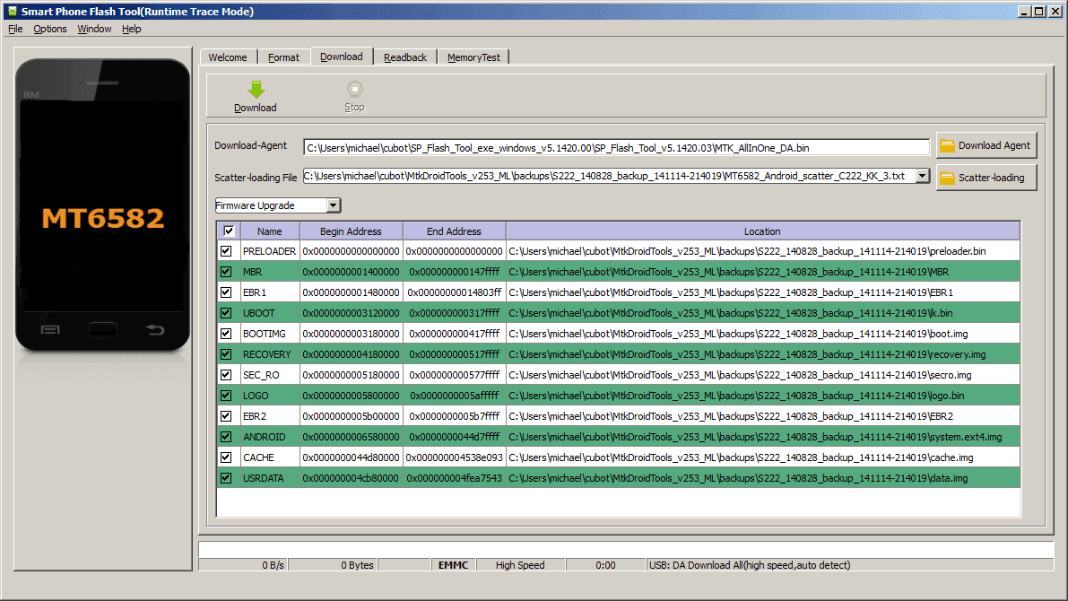Uncheck the SEC_RO partition checkbox
Screen dimensions: 1068x601
(226, 375)
